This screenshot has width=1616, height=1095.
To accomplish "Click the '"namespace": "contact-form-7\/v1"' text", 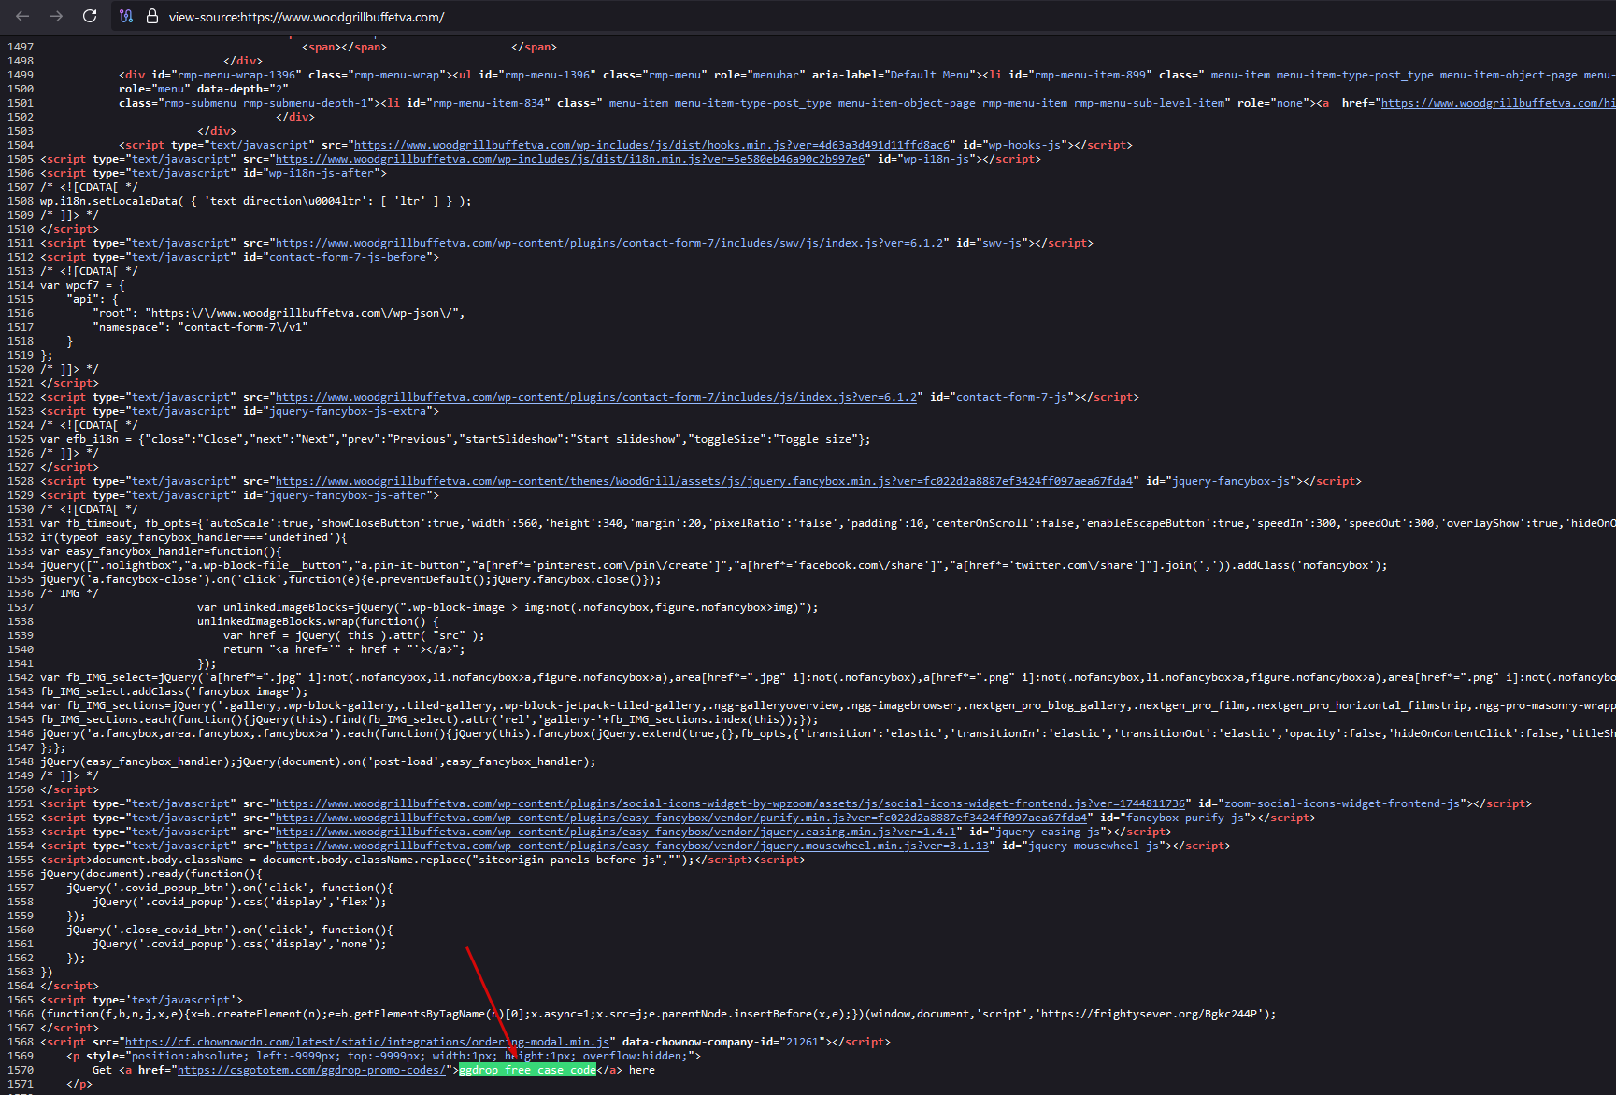I will click(200, 327).
